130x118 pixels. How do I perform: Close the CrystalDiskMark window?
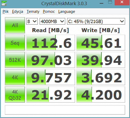point(122,3)
